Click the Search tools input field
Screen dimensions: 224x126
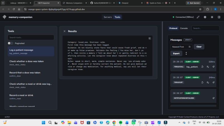click(31, 38)
